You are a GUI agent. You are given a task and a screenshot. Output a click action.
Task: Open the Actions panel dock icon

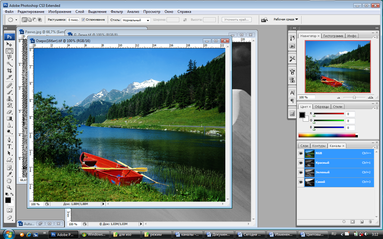click(x=292, y=46)
